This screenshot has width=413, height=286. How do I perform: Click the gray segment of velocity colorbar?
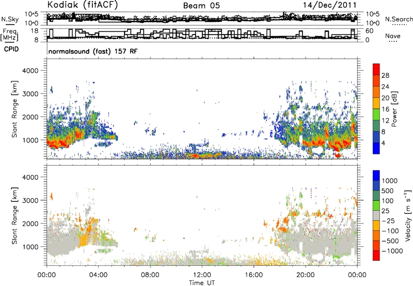tap(376, 215)
